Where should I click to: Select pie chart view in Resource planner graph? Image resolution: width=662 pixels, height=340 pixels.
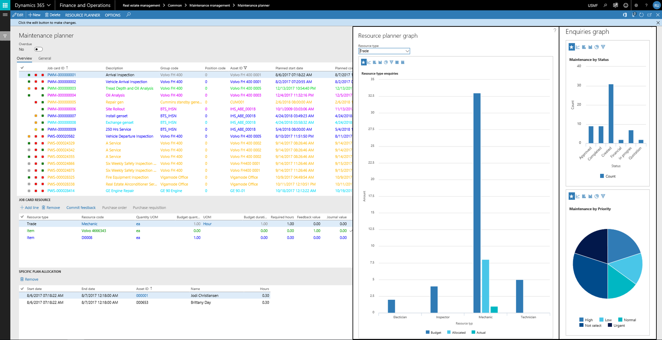[386, 62]
